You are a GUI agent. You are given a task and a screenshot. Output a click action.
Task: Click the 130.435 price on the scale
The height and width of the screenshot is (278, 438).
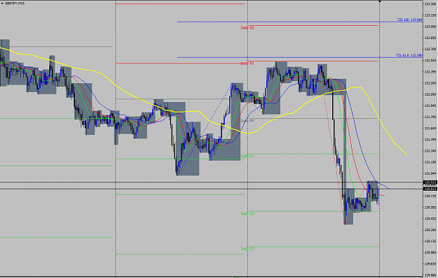pyautogui.click(x=430, y=219)
